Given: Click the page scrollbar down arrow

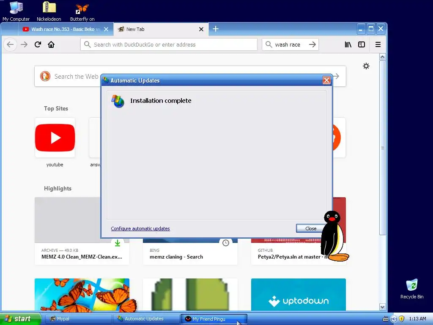Looking at the screenshot, I should pos(382,307).
